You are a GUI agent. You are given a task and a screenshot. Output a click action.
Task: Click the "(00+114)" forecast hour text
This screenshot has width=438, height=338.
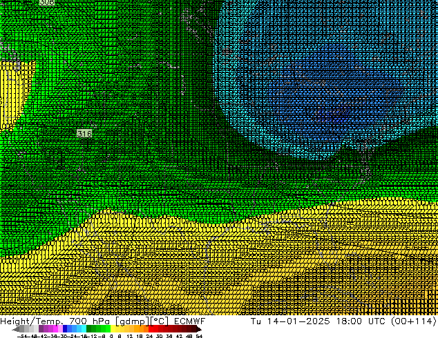click(x=413, y=321)
